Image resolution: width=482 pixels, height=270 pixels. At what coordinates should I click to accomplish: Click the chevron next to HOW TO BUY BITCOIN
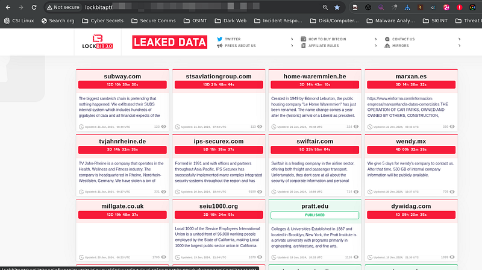click(x=375, y=39)
